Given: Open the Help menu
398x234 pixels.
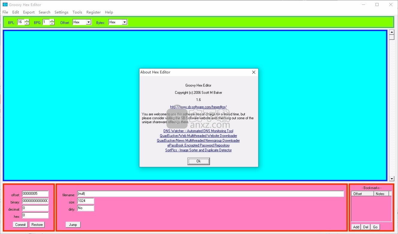Looking at the screenshot, I should [x=109, y=12].
